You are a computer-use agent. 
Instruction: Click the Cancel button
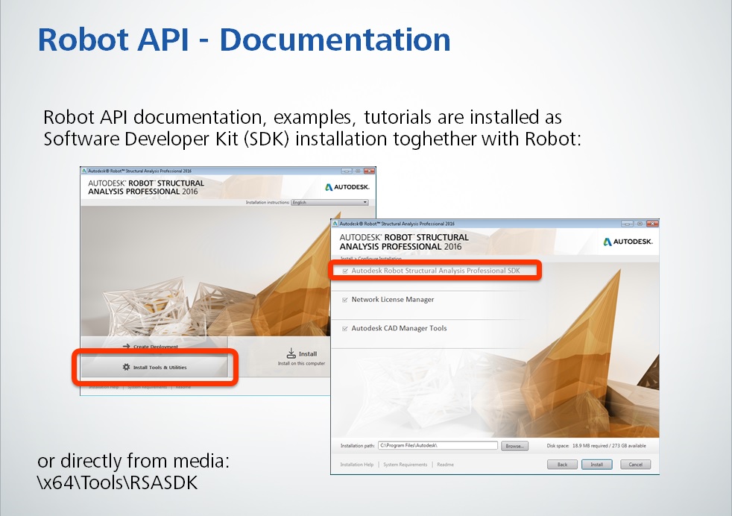click(x=635, y=464)
